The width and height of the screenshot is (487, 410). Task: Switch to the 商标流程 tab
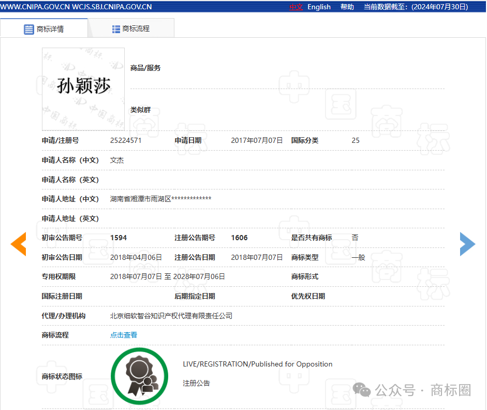(131, 28)
